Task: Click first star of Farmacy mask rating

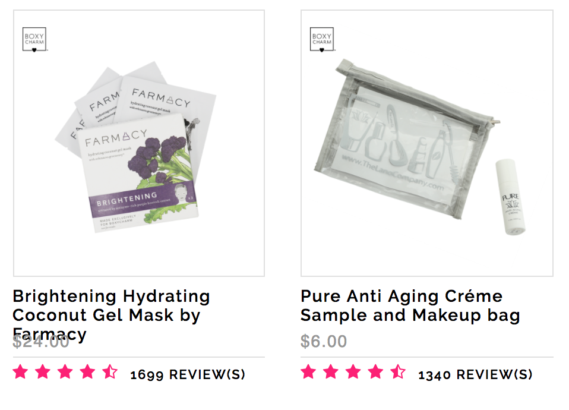Action: (x=20, y=372)
